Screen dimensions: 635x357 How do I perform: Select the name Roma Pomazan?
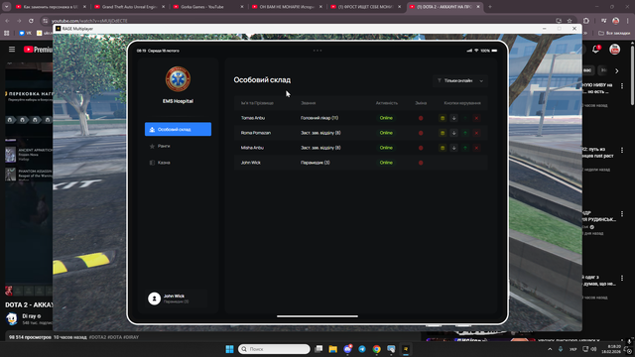coord(256,133)
